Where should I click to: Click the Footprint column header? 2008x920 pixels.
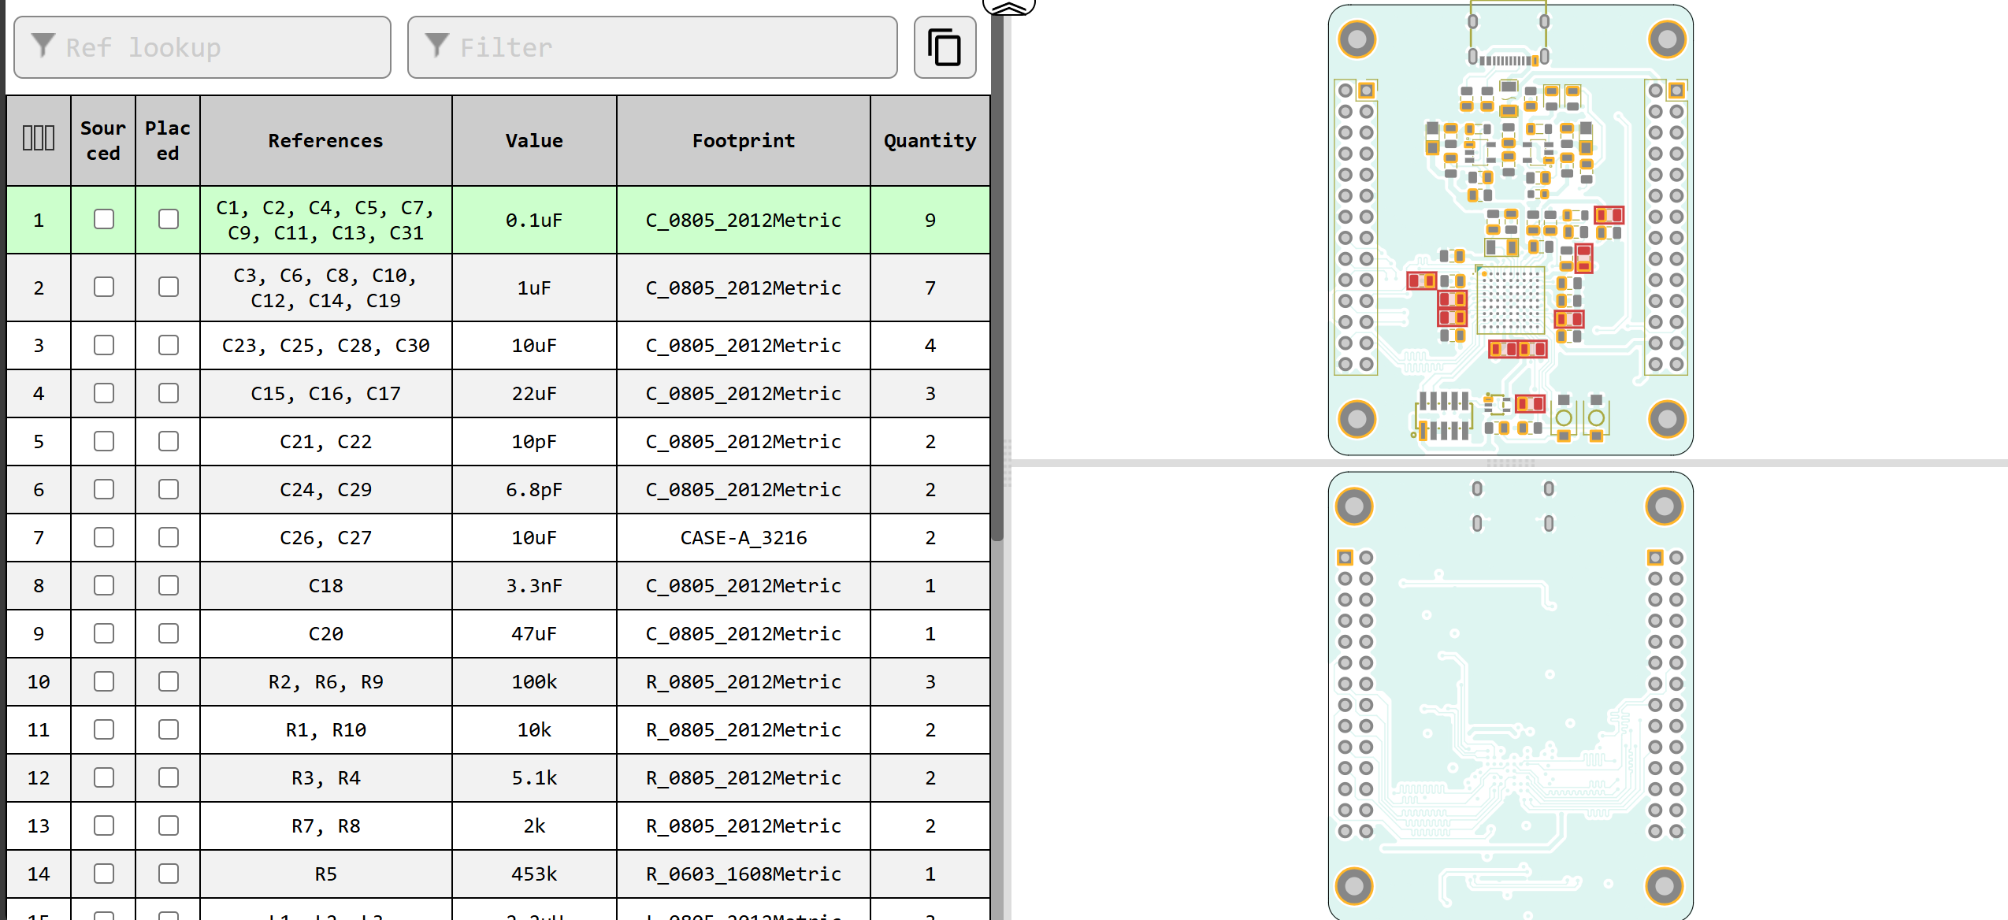tap(743, 140)
